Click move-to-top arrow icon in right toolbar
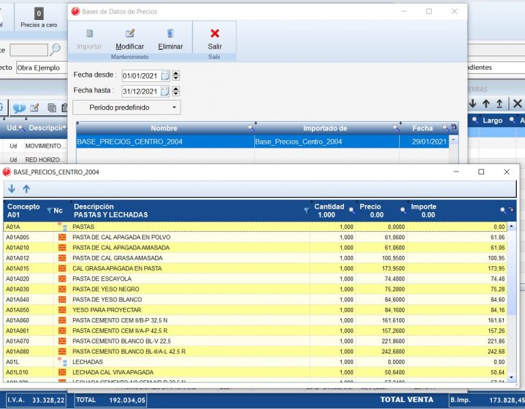This screenshot has height=409, width=525. pyautogui.click(x=499, y=103)
